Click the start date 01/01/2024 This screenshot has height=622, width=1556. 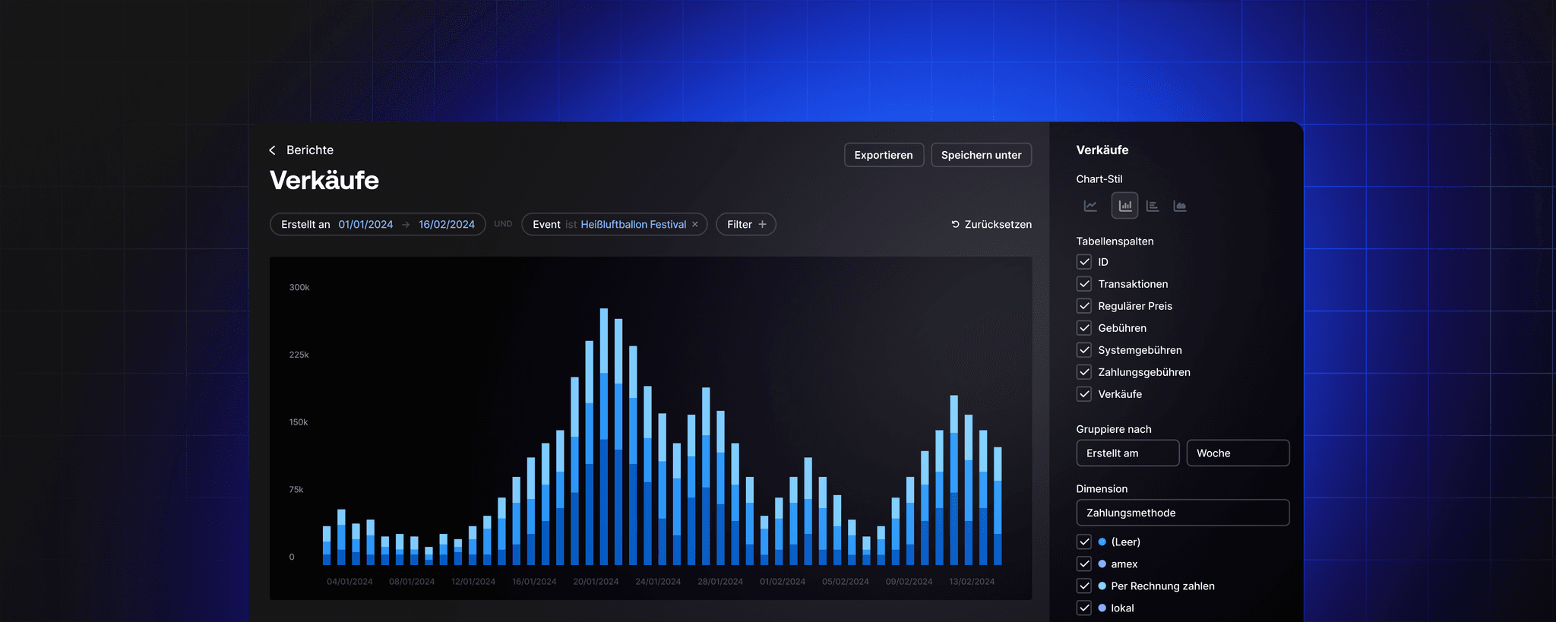pos(365,224)
